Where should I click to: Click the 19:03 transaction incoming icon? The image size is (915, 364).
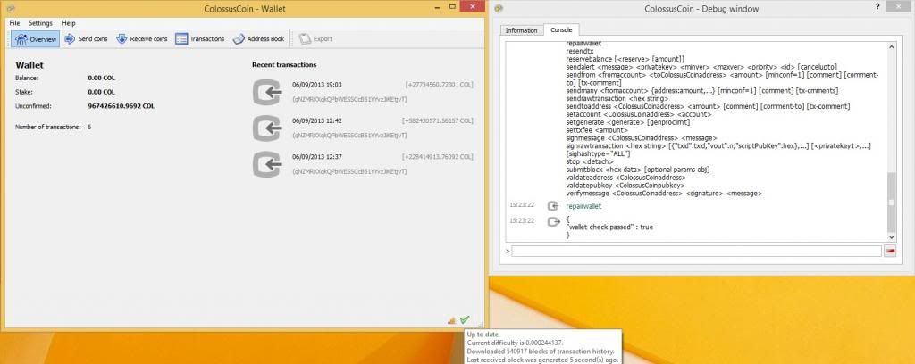266,93
